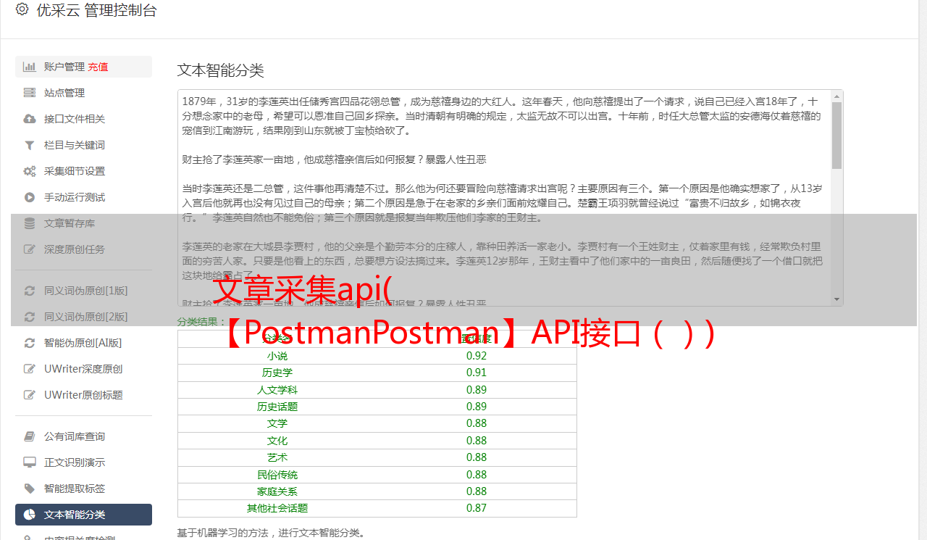Go to 接口文件相关

[83, 119]
